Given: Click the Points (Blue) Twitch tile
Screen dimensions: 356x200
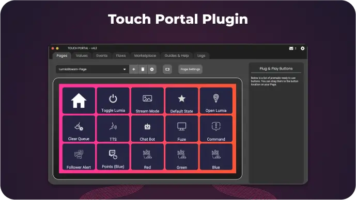Looking at the screenshot, I should coord(113,157).
